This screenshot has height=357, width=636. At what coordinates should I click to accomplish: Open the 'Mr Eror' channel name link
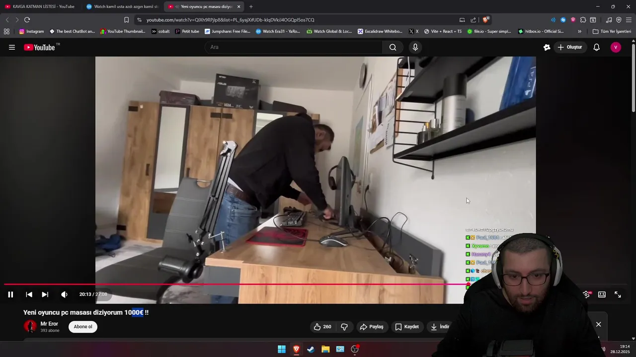tap(49, 324)
